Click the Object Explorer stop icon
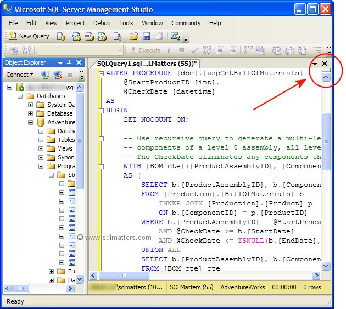 click(x=70, y=75)
